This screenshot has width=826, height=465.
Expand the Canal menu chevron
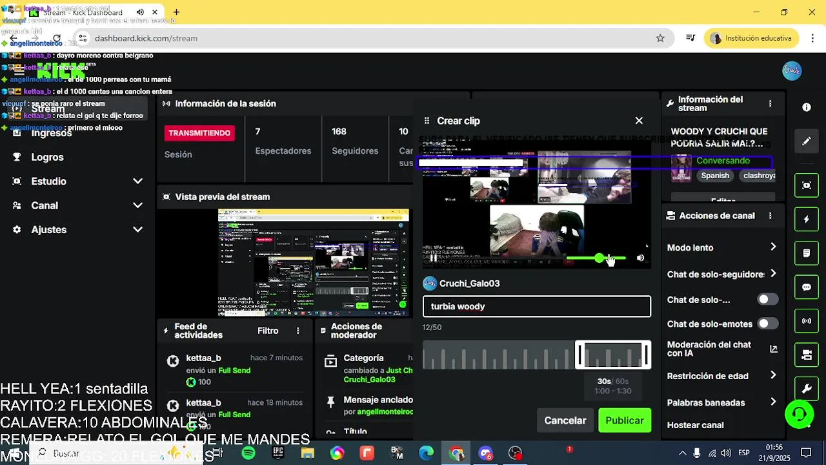pyautogui.click(x=137, y=205)
